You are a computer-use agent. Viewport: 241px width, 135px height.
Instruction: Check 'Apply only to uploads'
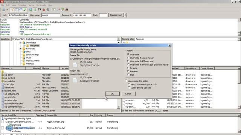click(x=129, y=88)
